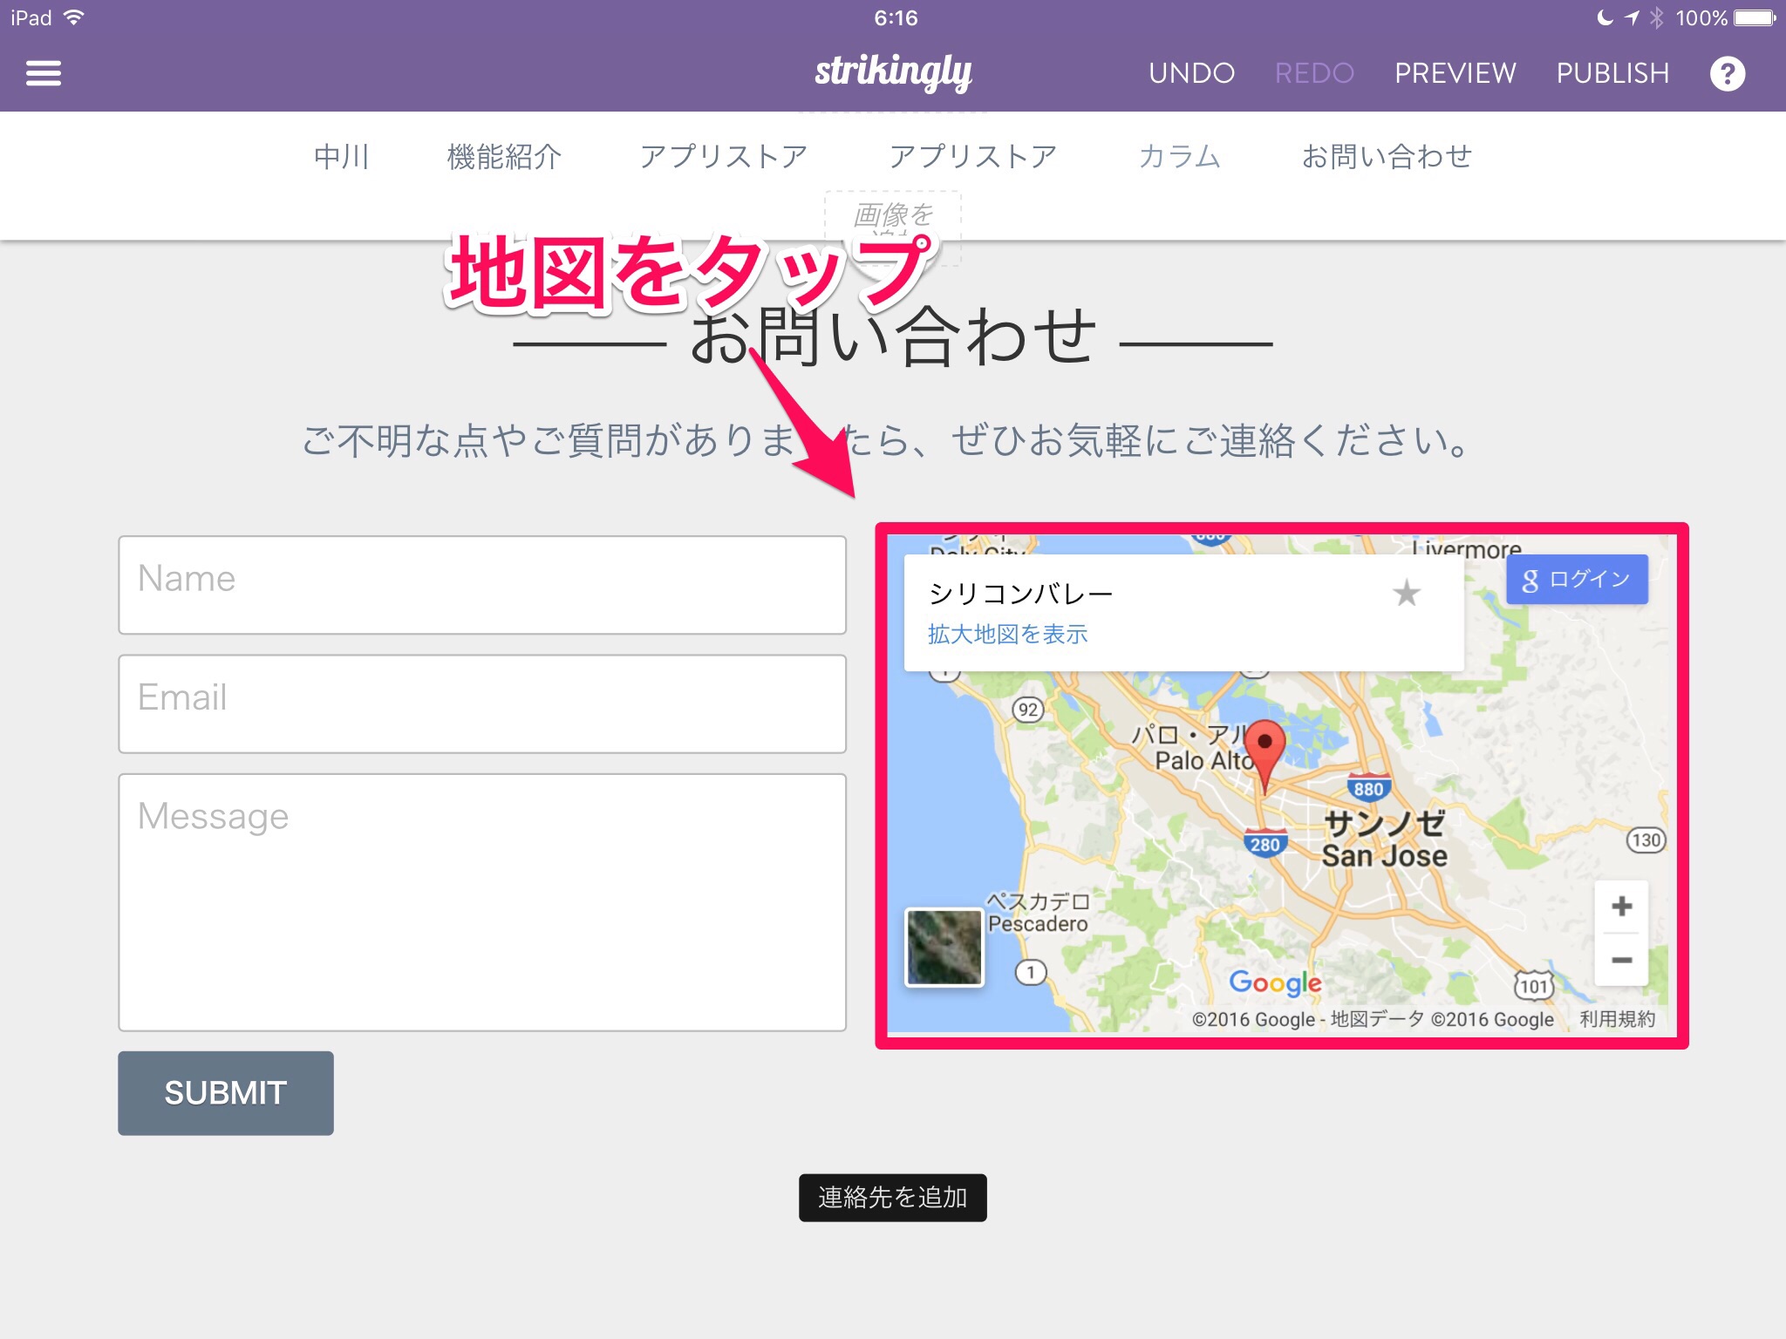
Task: Click the SUBMIT button
Action: pyautogui.click(x=226, y=1092)
